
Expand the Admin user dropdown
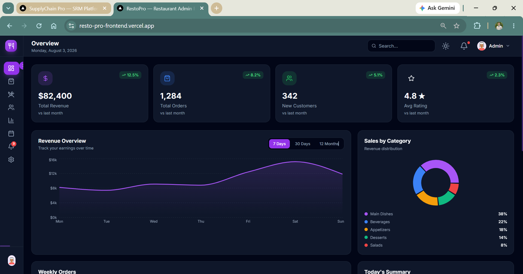tap(493, 46)
